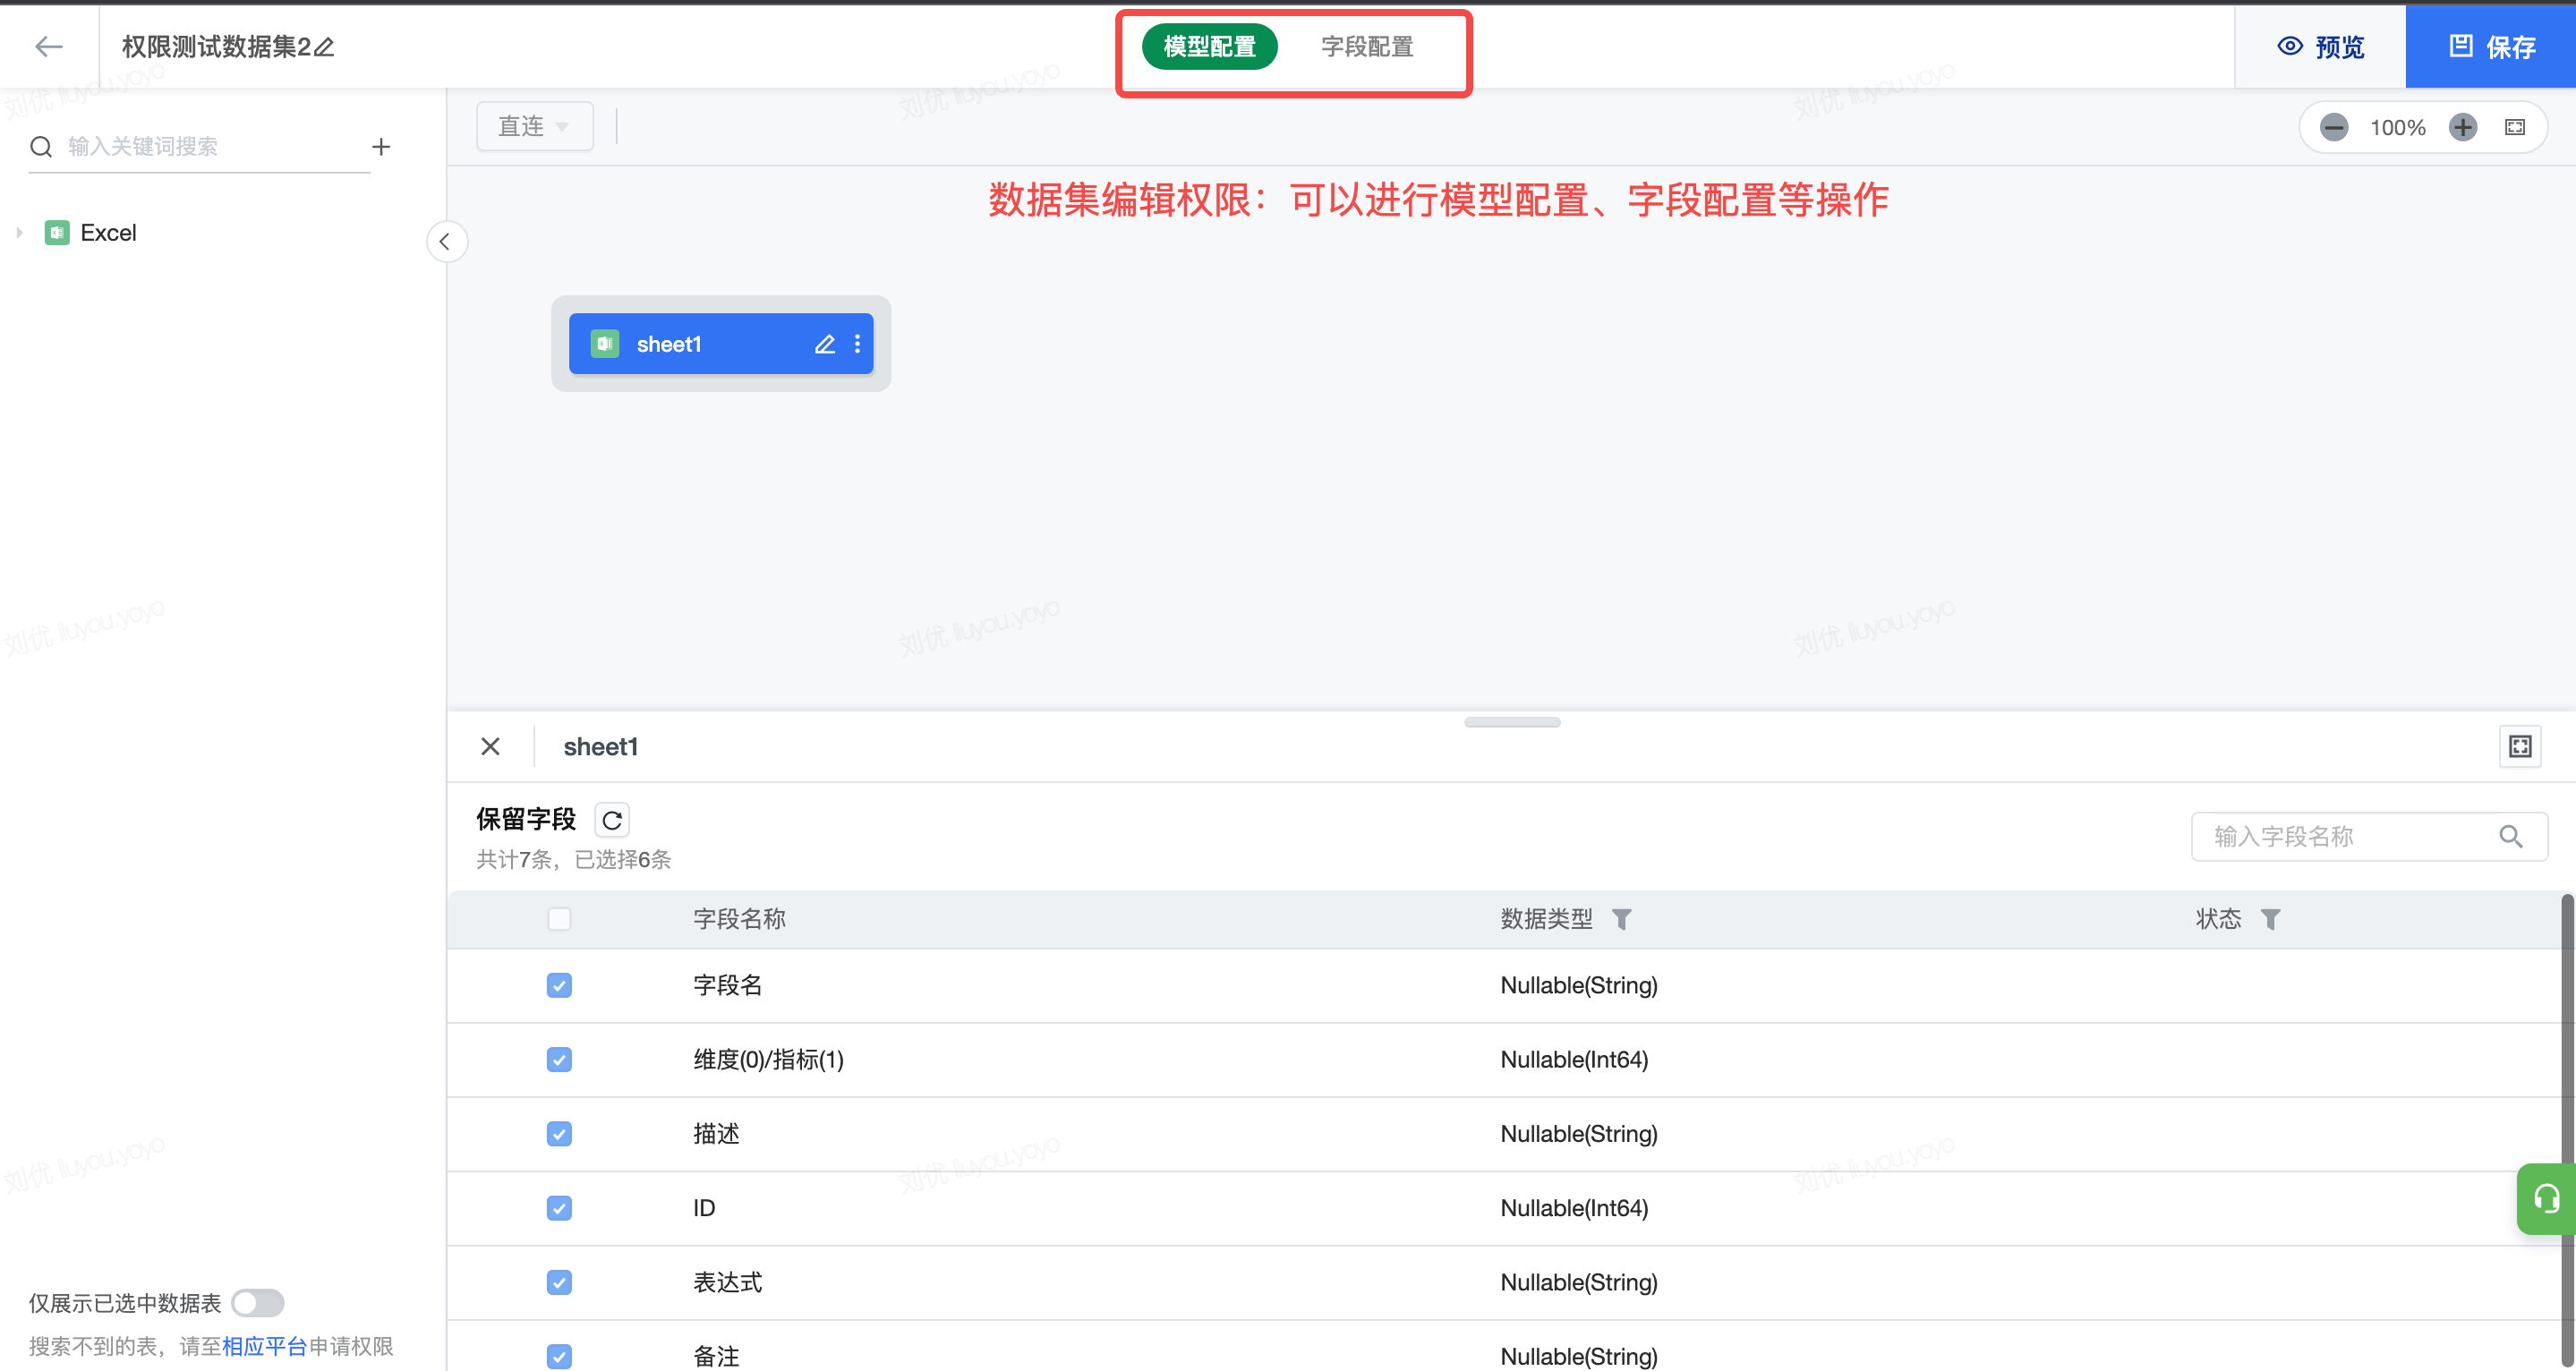Click the Nullable(Int64) type for ID row
The width and height of the screenshot is (2576, 1371).
point(1574,1208)
